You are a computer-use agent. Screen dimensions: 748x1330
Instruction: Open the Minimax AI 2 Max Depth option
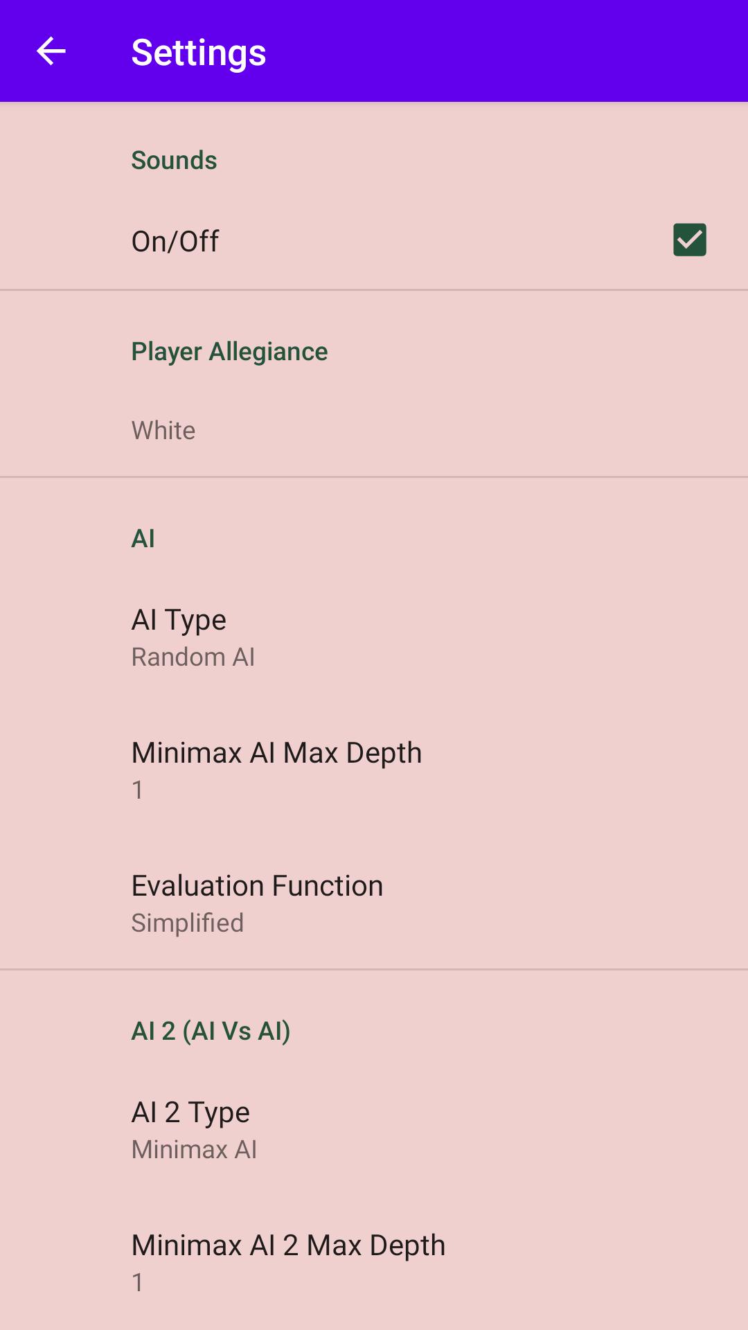pos(374,1263)
